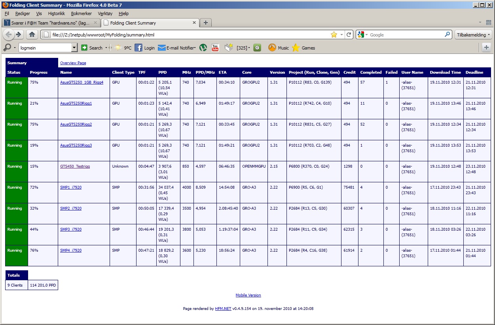Open the SMP1_i7920 client link
This screenshot has height=325, width=495.
(x=71, y=187)
